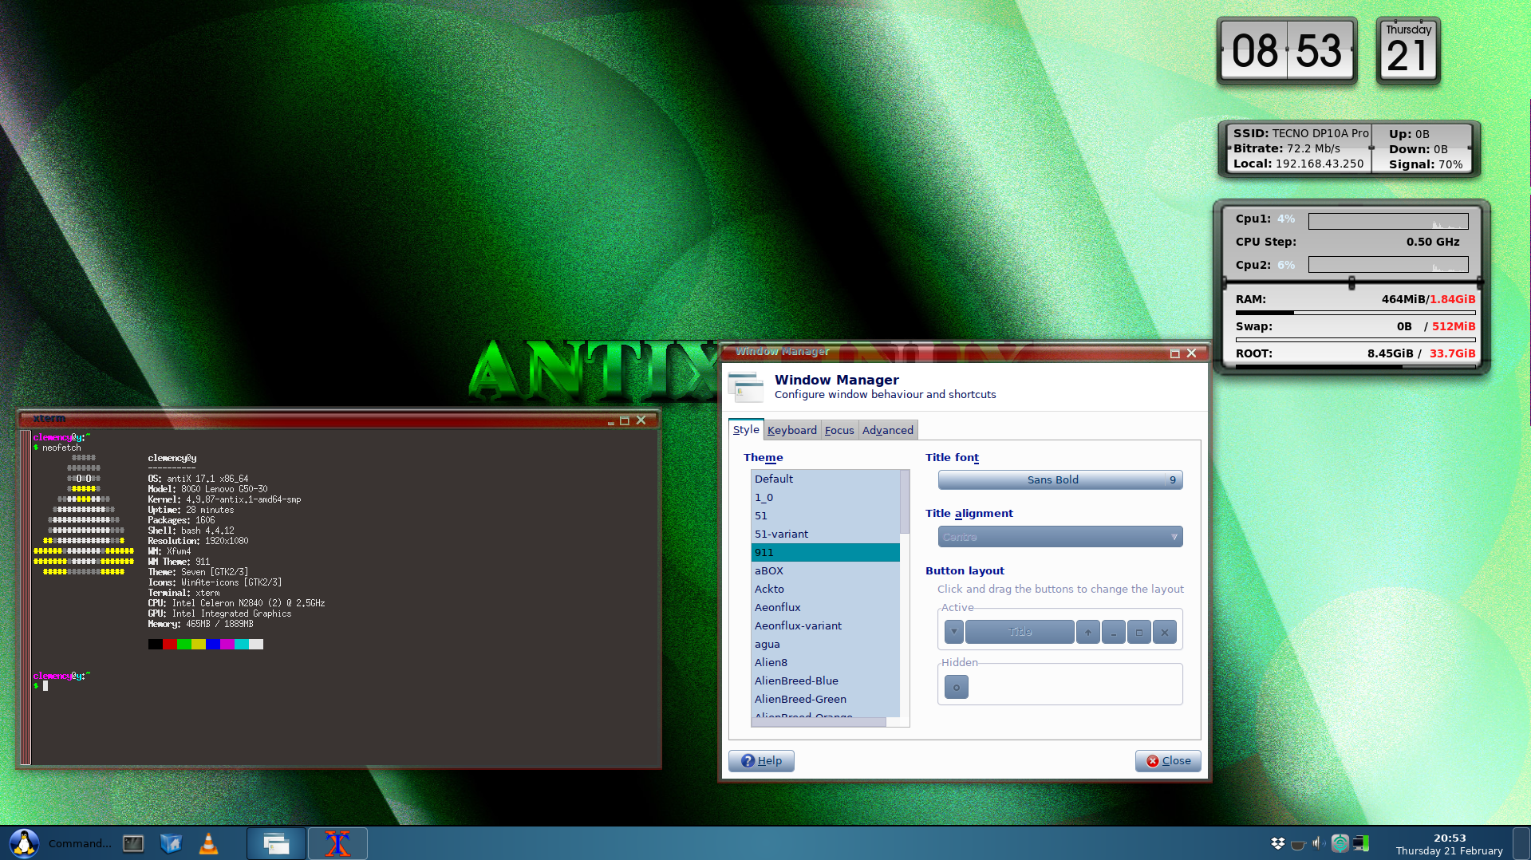Open the Sans Bold title font chooser
The image size is (1531, 860).
(1060, 479)
